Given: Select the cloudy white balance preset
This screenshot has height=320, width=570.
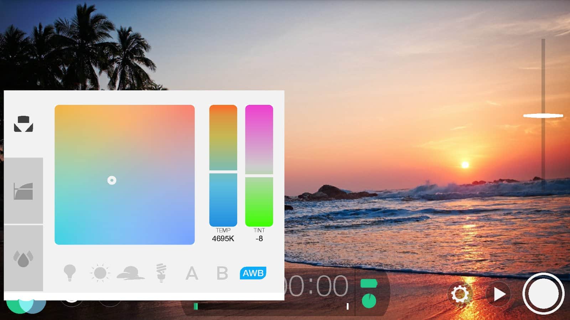Looking at the screenshot, I should (130, 273).
